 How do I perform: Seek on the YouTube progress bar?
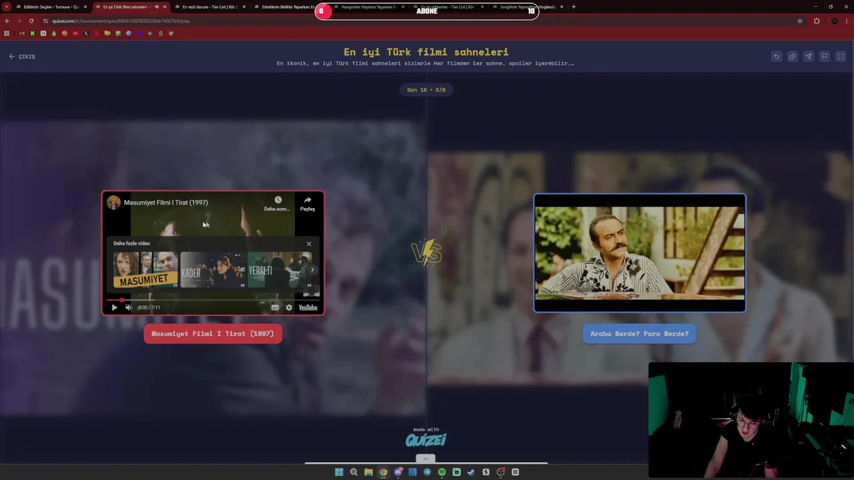(x=213, y=300)
